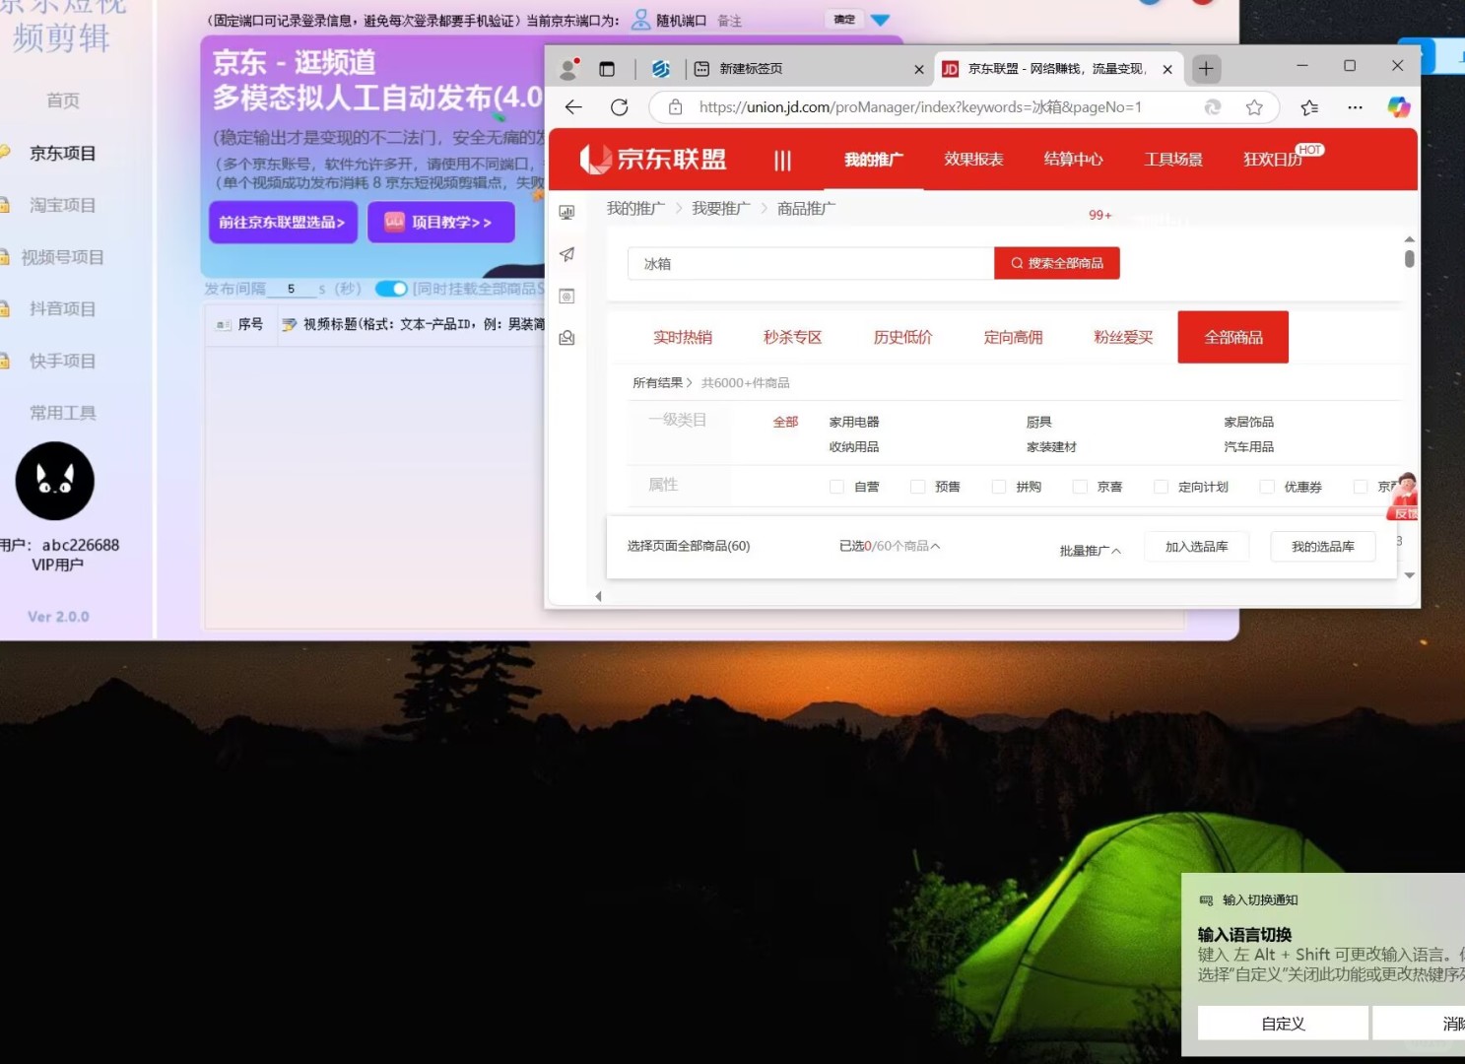Image resolution: width=1465 pixels, height=1064 pixels.
Task: Click the 确定 button beside 备注
Action: click(844, 20)
